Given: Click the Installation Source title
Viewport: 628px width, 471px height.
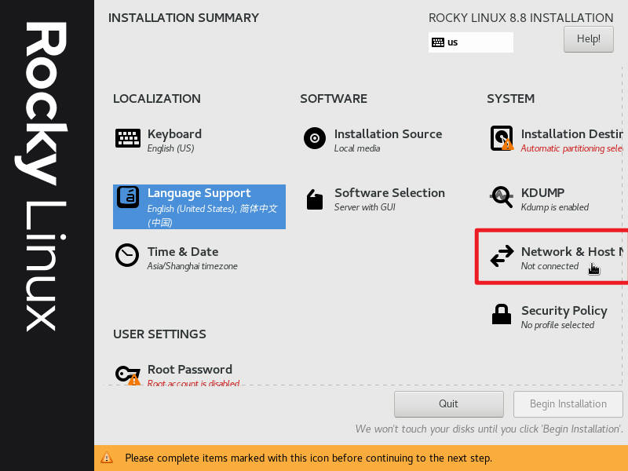Looking at the screenshot, I should coord(388,133).
